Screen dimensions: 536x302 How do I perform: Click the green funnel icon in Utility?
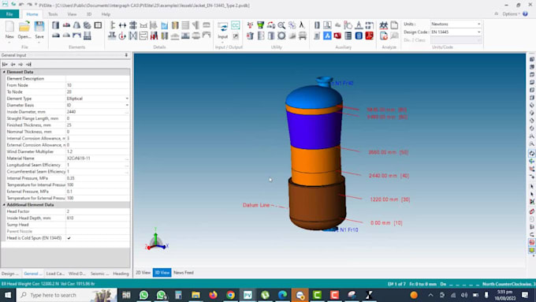[x=260, y=25]
